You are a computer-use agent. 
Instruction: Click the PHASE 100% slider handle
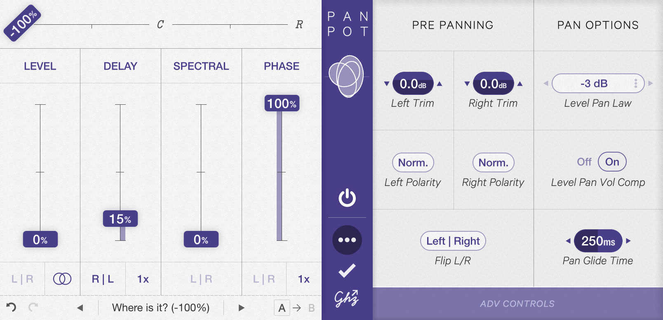click(x=282, y=103)
